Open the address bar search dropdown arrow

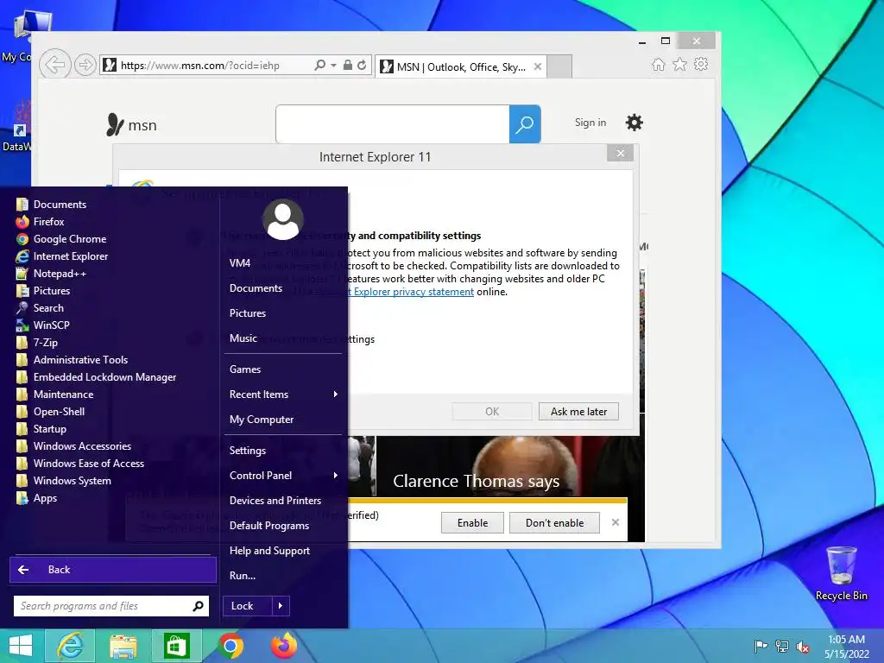334,66
